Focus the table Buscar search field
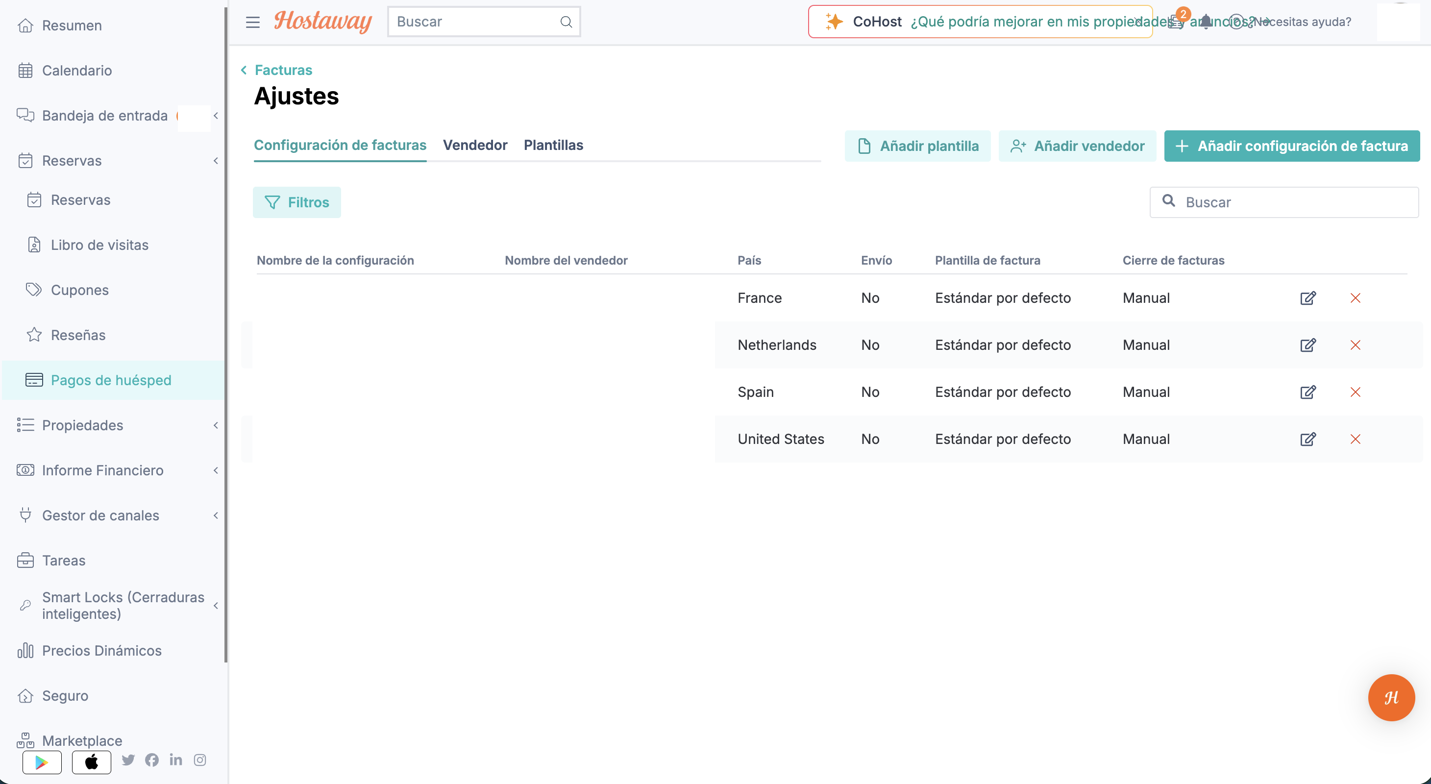This screenshot has width=1431, height=784. (x=1284, y=203)
